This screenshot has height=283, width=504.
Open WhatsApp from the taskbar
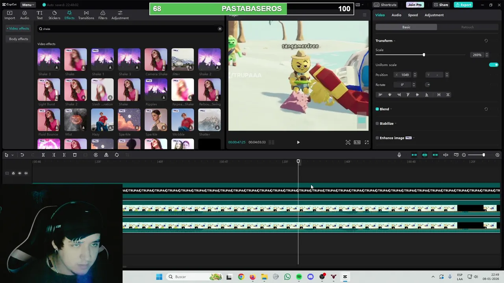287,277
